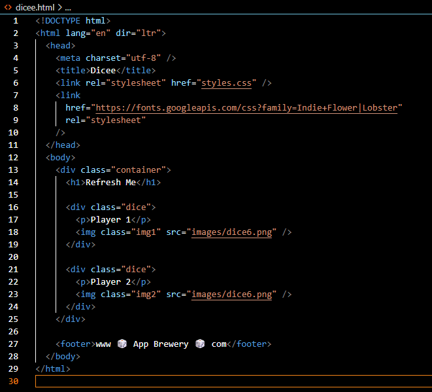
Task: Open images/dice6.png link in img2 tag
Action: point(232,294)
